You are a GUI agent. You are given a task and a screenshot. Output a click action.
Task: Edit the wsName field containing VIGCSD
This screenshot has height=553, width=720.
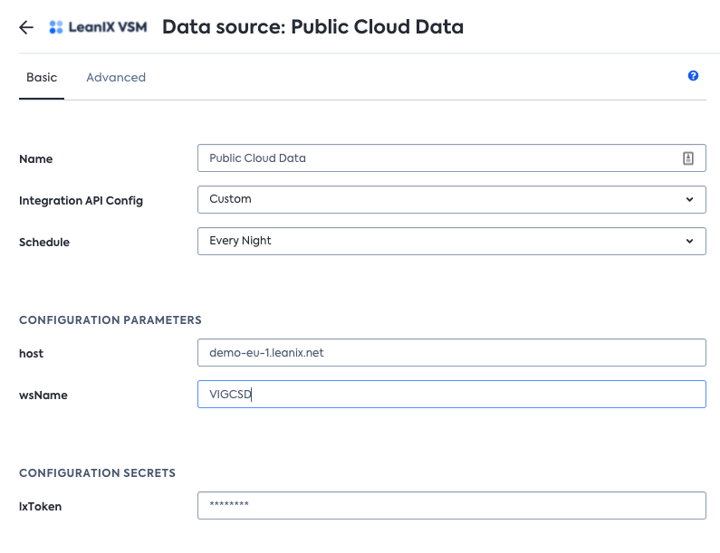tap(451, 395)
